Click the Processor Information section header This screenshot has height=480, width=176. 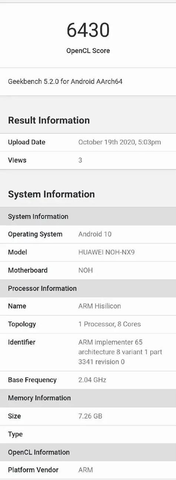point(88,288)
